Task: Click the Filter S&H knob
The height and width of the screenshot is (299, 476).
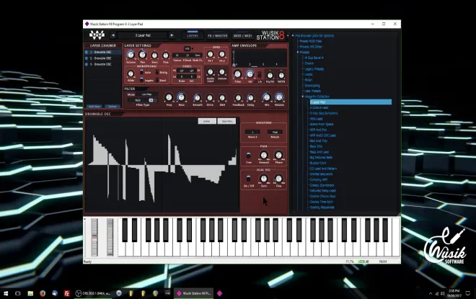Action: (x=222, y=98)
